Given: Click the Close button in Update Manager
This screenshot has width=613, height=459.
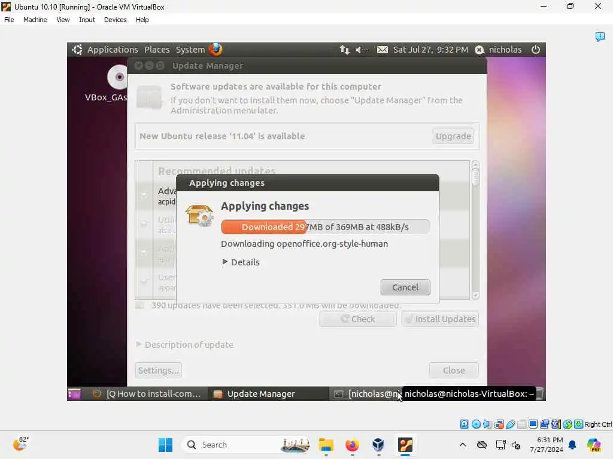Looking at the screenshot, I should (x=454, y=371).
